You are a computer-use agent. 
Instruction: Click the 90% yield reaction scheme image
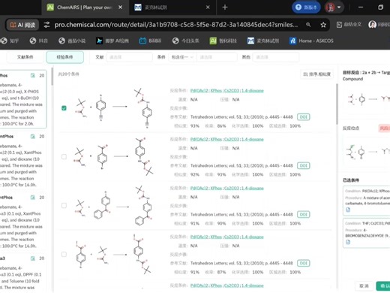coord(114,206)
